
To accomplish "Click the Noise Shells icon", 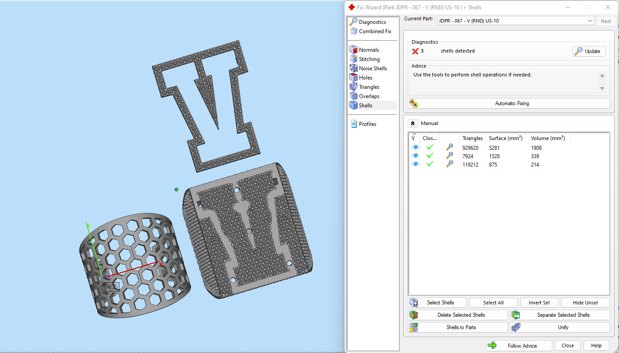I will tap(353, 68).
